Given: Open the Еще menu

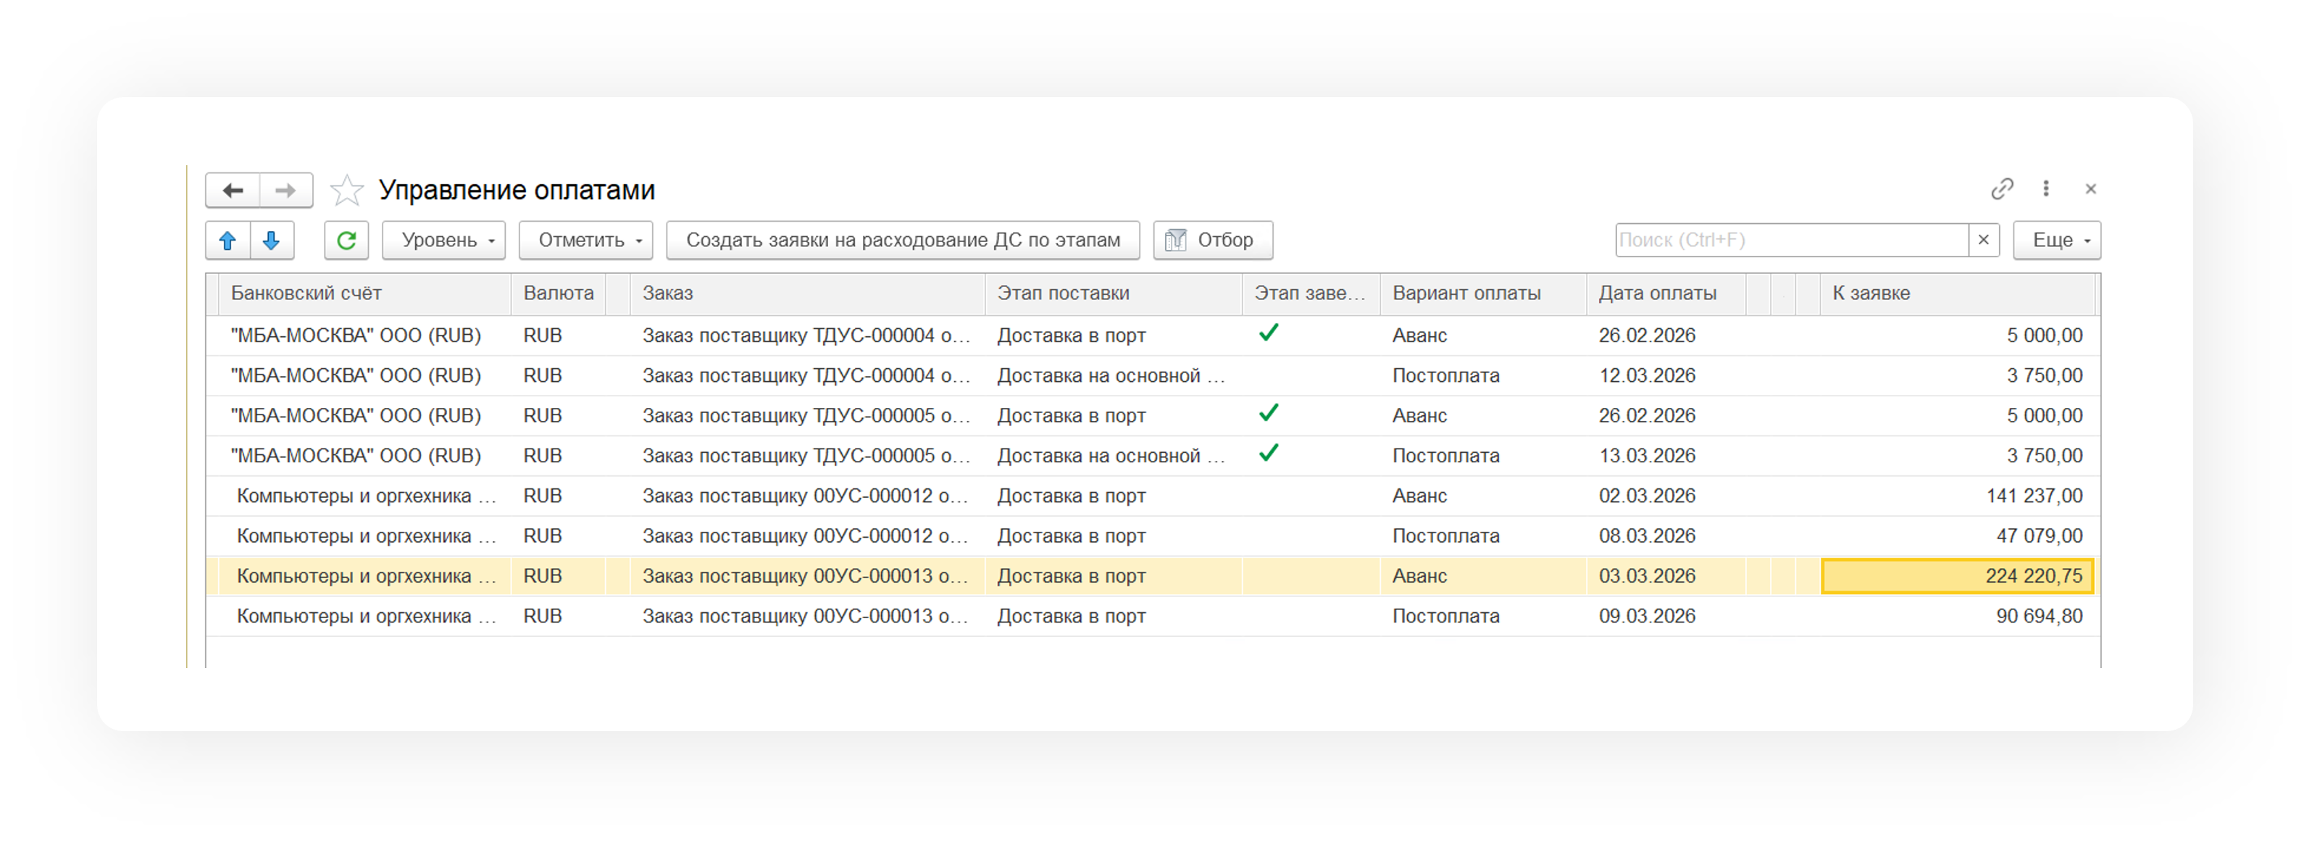Looking at the screenshot, I should pos(2056,241).
